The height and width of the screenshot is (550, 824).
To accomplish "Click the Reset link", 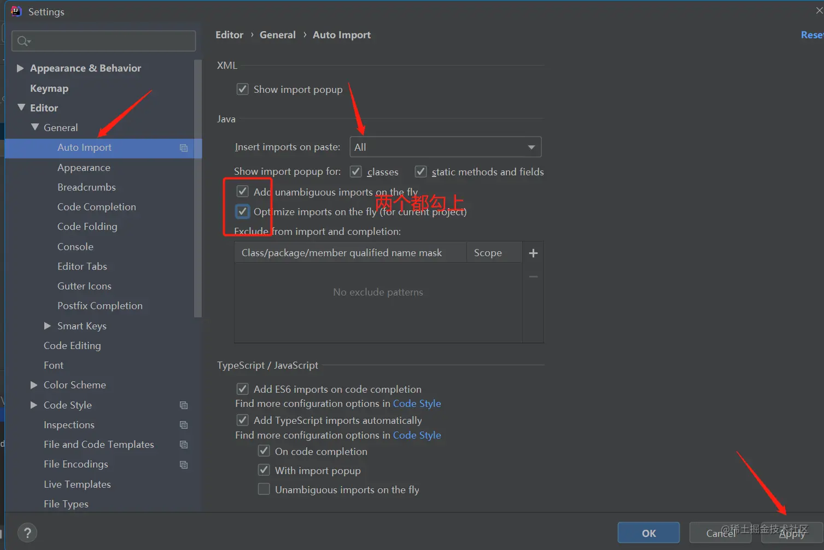I will 812,35.
